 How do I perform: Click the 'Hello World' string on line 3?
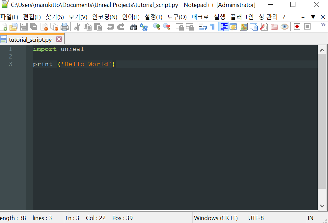[x=86, y=64]
